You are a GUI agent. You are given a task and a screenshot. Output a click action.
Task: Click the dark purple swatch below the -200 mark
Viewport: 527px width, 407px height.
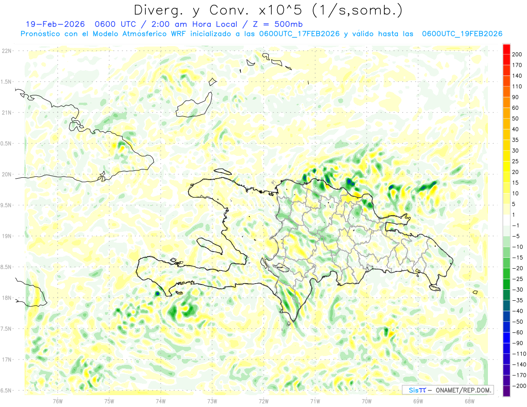click(506, 391)
